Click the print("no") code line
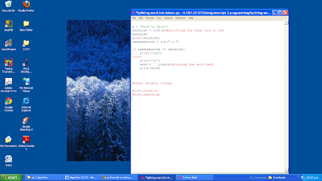The width and height of the screenshot is (322, 181). (x=150, y=60)
